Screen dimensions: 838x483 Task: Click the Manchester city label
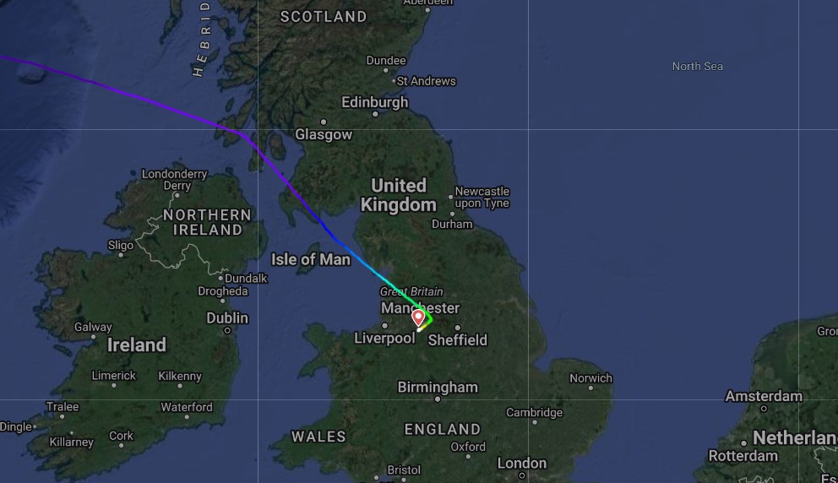tap(420, 307)
